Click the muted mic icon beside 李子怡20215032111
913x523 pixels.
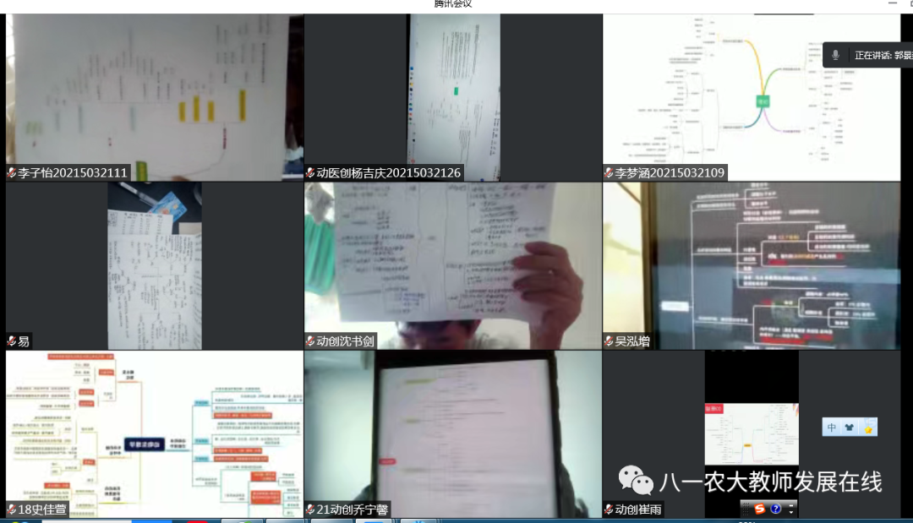12,173
